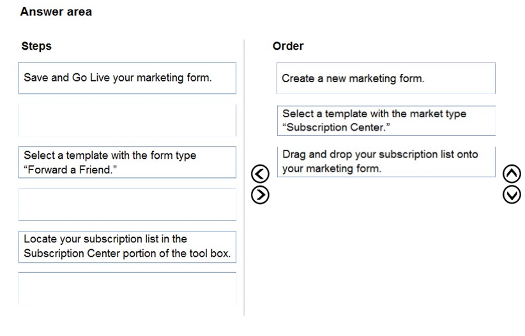The width and height of the screenshot is (525, 336).
Task: Move the selected step up with the up arrow
Action: (x=512, y=173)
